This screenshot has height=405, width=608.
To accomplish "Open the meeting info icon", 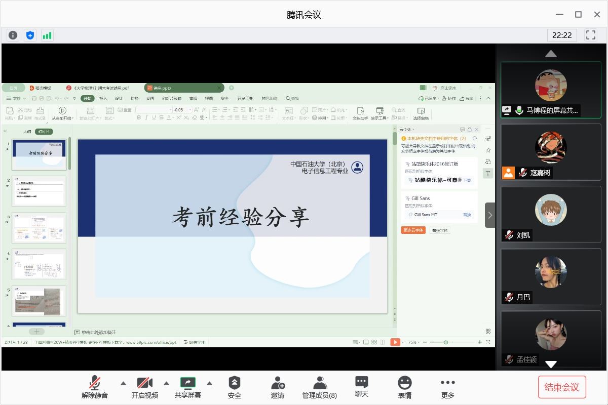I will 13,35.
